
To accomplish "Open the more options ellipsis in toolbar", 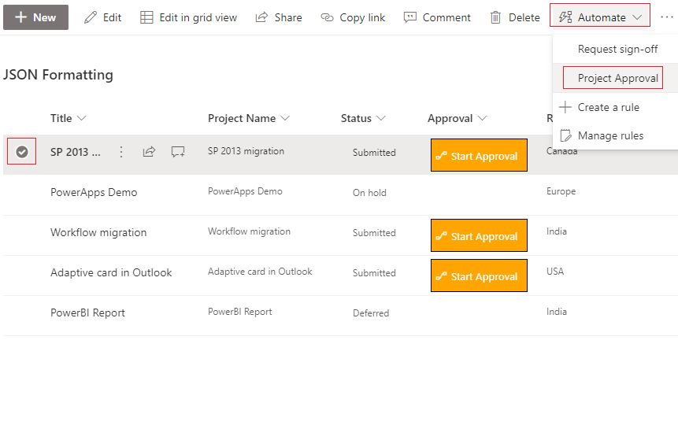I will point(667,17).
